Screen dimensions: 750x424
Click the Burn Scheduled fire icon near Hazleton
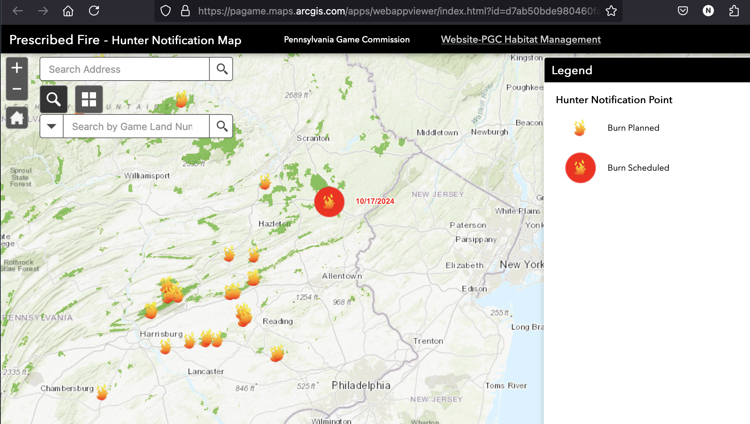pyautogui.click(x=328, y=201)
